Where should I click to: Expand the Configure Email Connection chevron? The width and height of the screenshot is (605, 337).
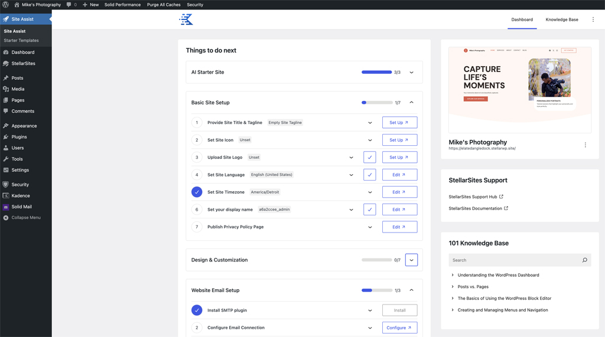[370, 328]
